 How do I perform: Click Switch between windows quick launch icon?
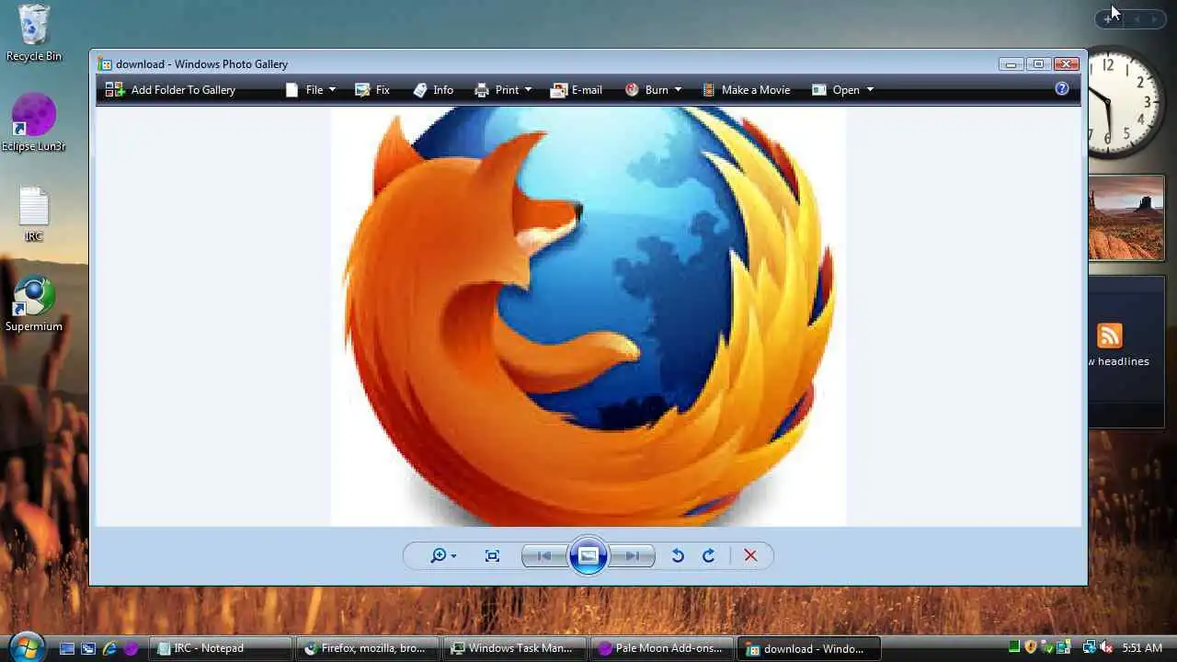88,648
